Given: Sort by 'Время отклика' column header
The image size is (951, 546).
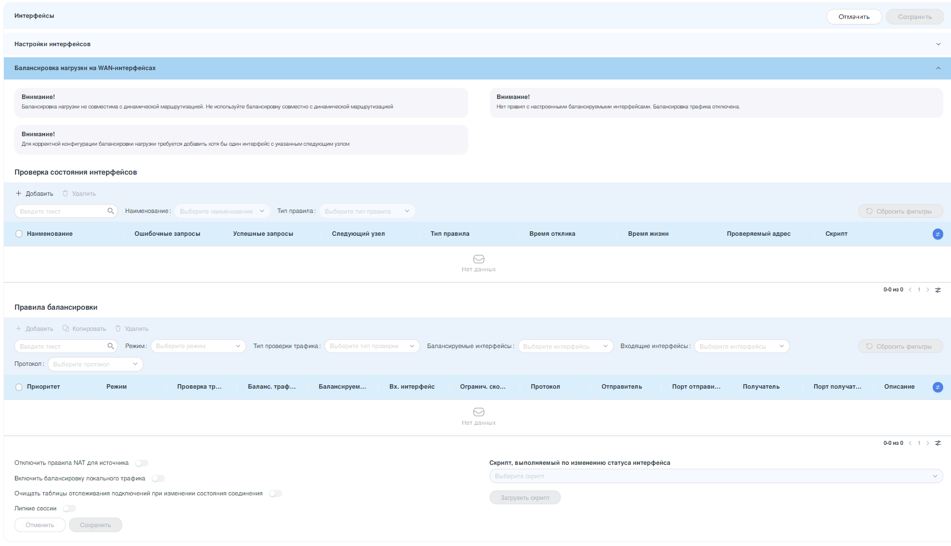Looking at the screenshot, I should coord(552,234).
